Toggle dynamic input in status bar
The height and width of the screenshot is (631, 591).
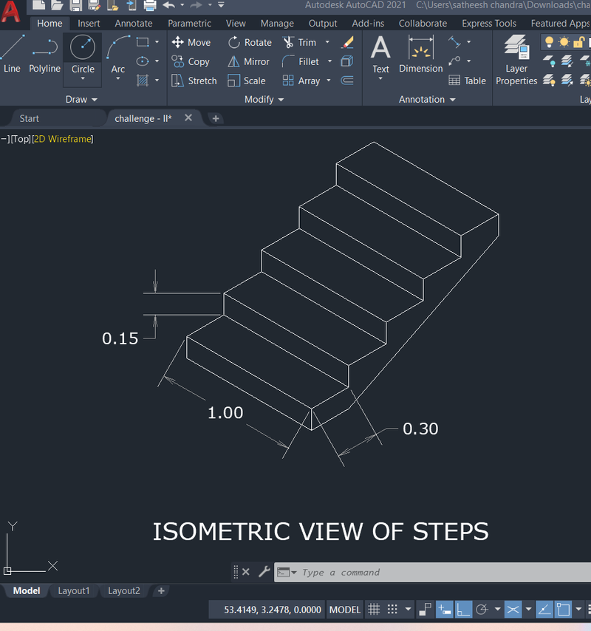(x=444, y=610)
